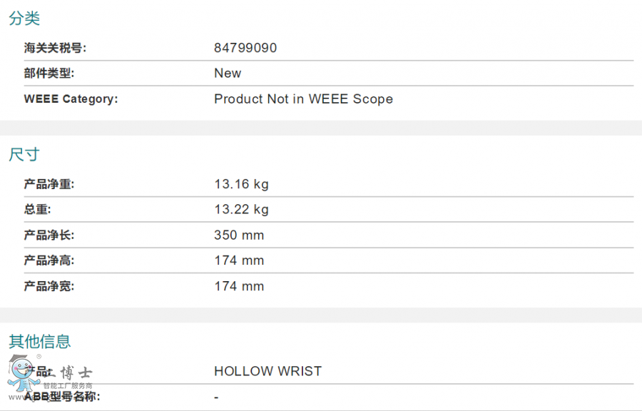
Task: Click the 其他信息 section heading
Action: click(x=40, y=341)
